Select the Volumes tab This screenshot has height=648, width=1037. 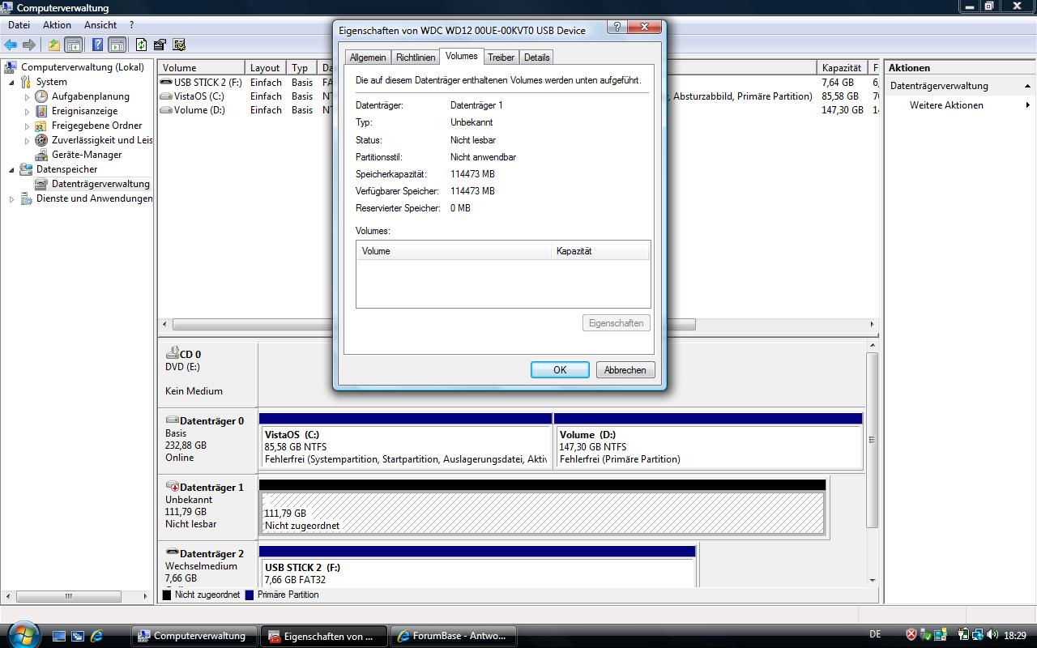point(462,56)
